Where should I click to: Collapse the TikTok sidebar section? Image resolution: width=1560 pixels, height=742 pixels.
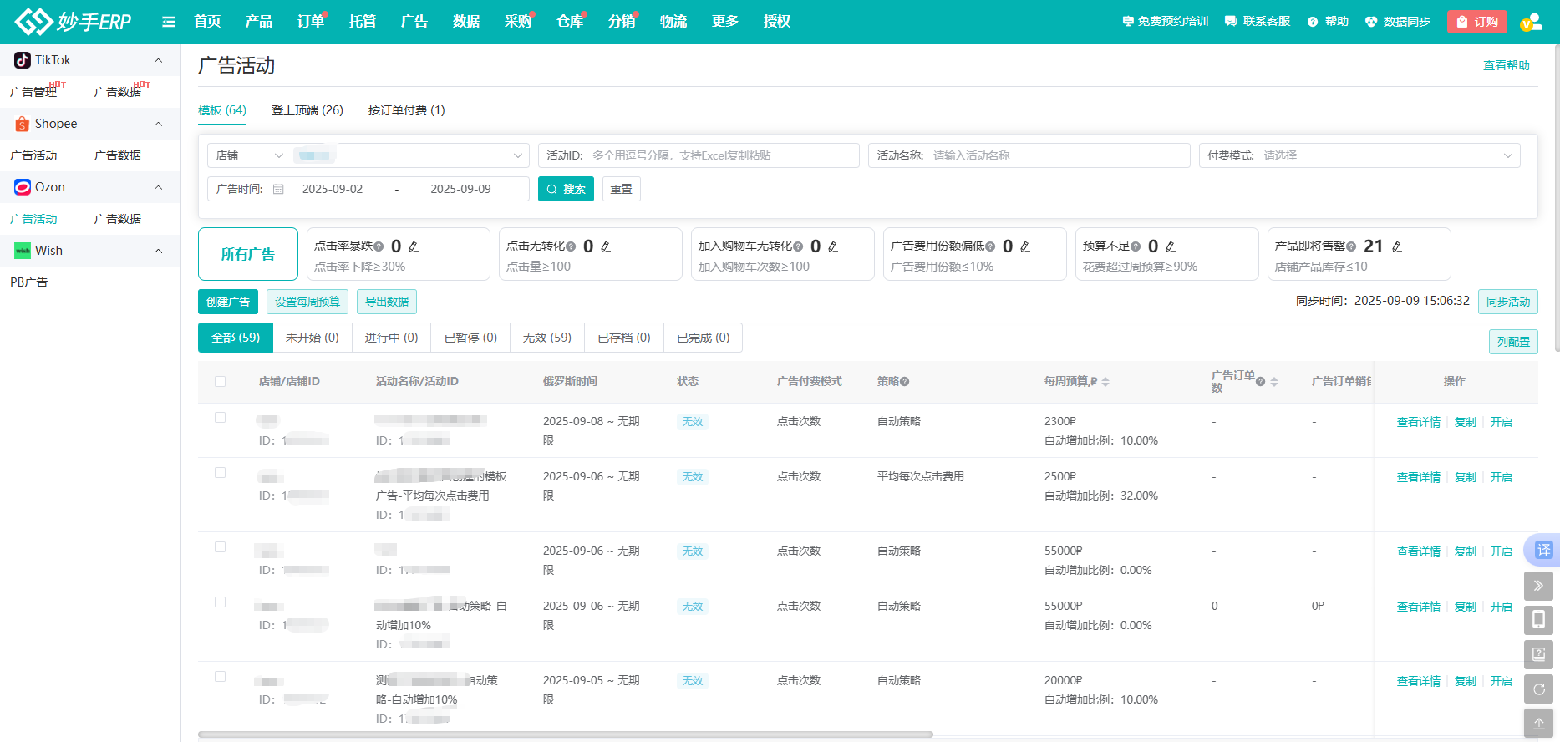[x=158, y=60]
